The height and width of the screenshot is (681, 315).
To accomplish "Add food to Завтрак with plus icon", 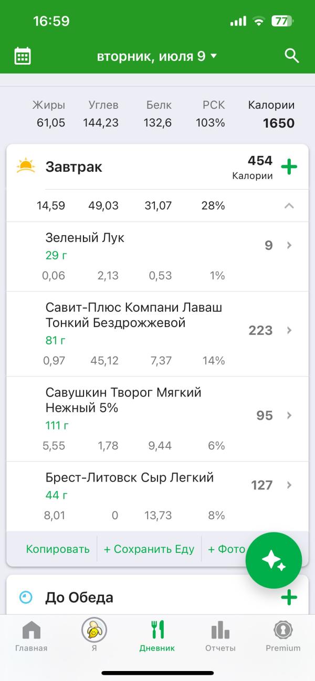I will [289, 167].
